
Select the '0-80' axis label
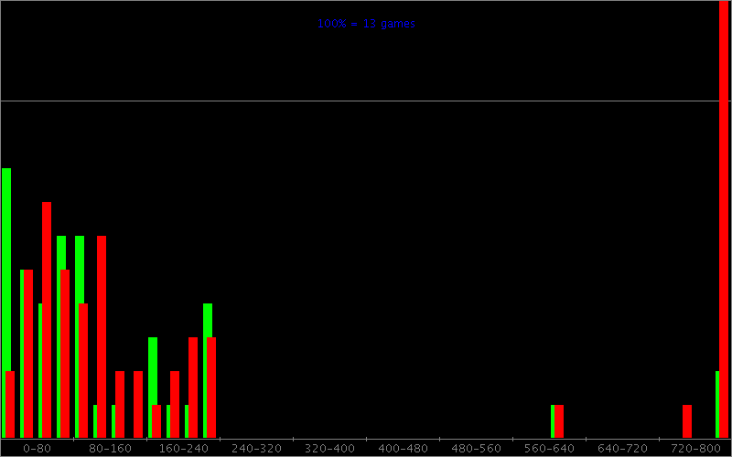coord(37,449)
